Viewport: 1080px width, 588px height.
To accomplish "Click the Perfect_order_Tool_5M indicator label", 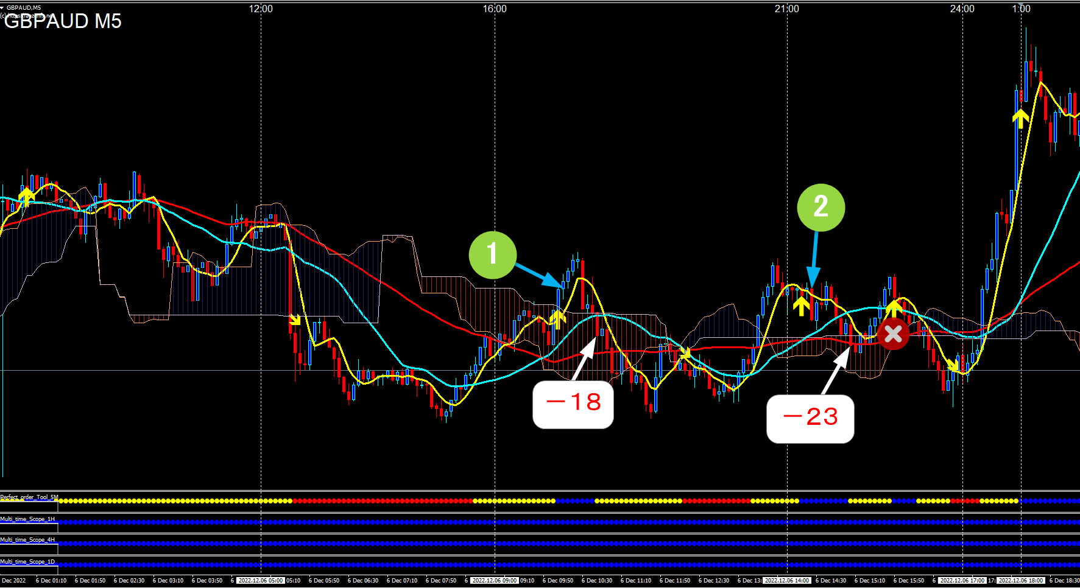I will tap(29, 497).
